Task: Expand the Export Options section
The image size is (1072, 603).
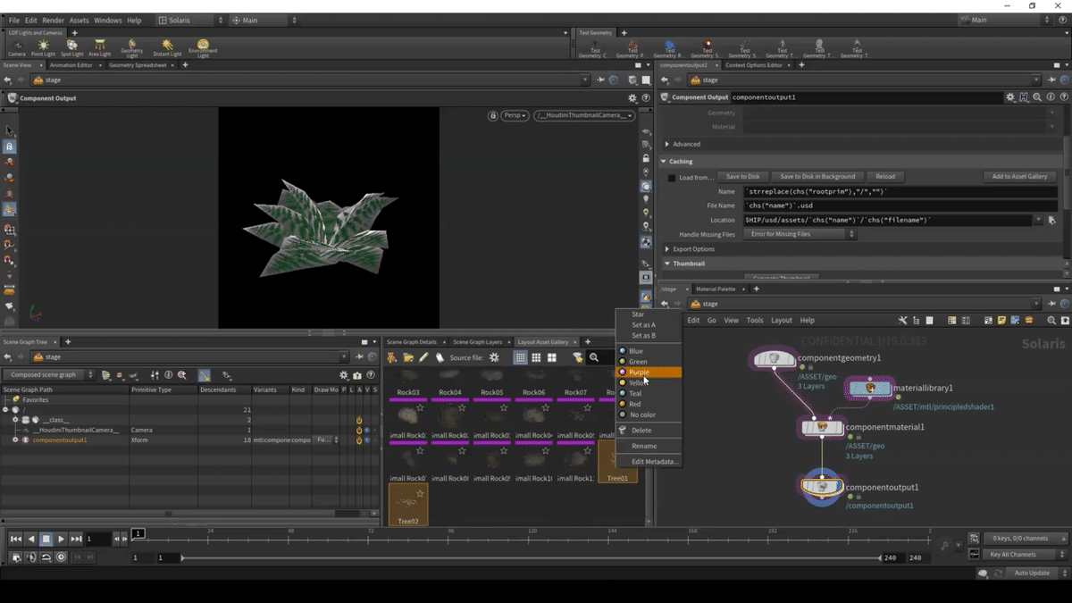Action: tap(667, 249)
